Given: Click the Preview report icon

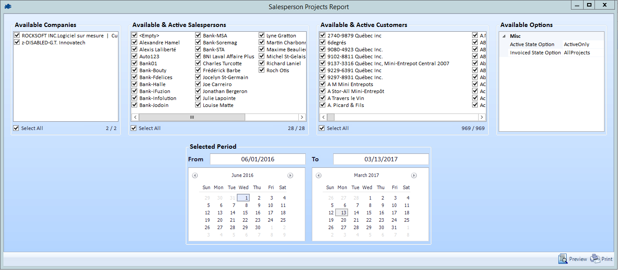Looking at the screenshot, I should click(563, 259).
